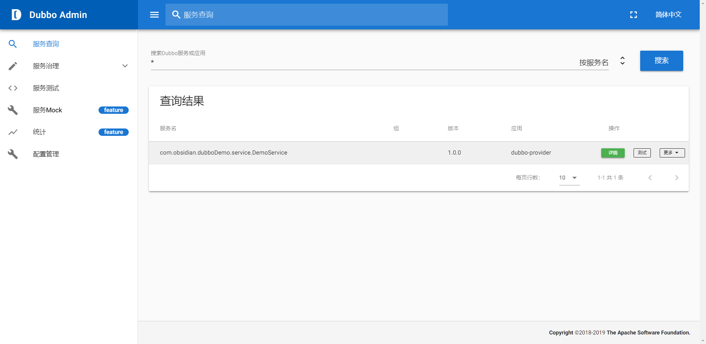Focus the top 服务查询 search box
This screenshot has width=706, height=344.
(307, 15)
